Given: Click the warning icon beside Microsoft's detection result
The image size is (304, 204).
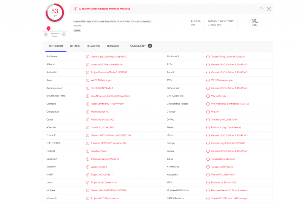Looking at the screenshot, I should point(88,198).
